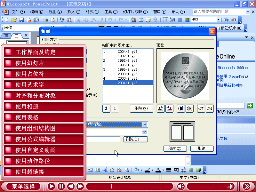Decrease contrast of the album picture
The height and width of the screenshot is (192, 256).
pyautogui.click(x=189, y=108)
